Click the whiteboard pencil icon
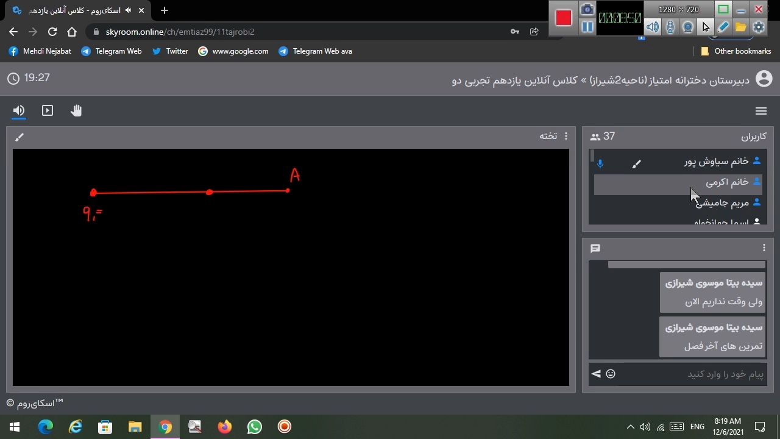 [19, 137]
